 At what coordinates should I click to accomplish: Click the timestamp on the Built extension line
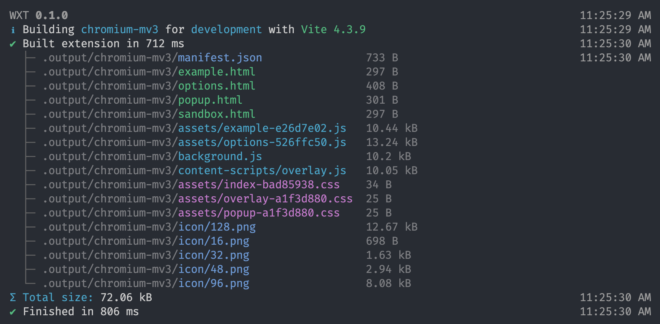[x=615, y=43]
